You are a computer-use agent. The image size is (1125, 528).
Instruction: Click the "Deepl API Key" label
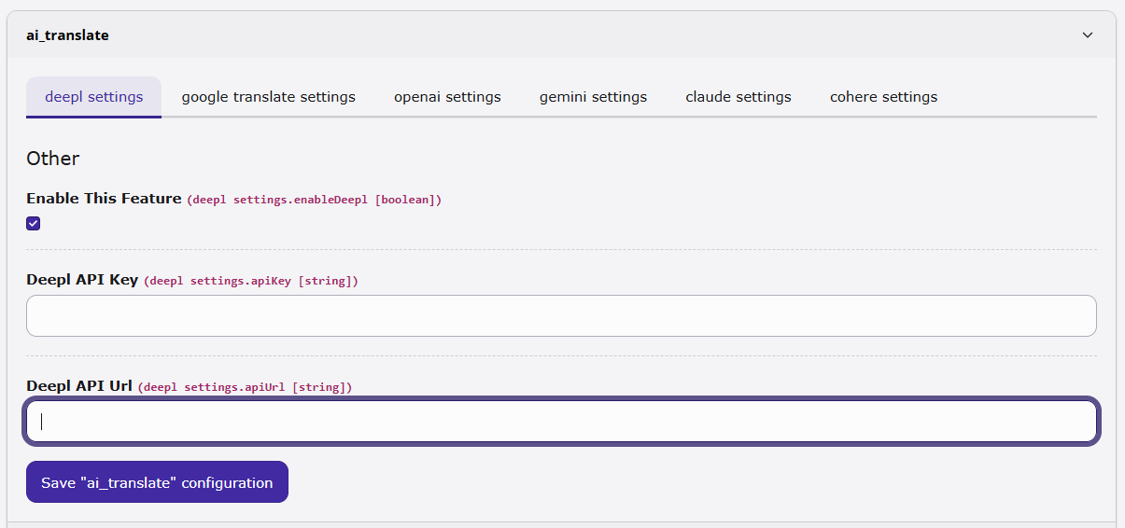pos(82,280)
